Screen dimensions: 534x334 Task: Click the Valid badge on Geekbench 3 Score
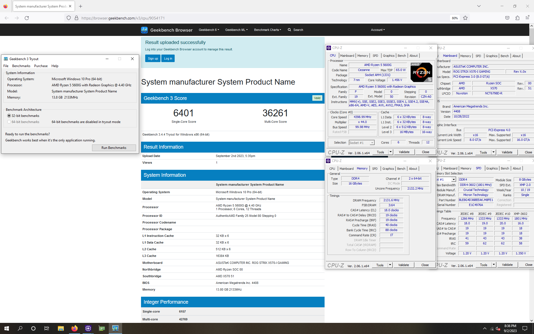coord(317,98)
